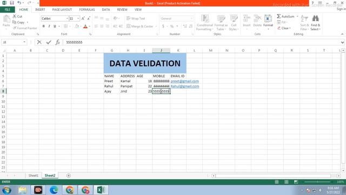This screenshot has width=346, height=195.
Task: Open Sort & Filter menu
Action: click(x=304, y=23)
